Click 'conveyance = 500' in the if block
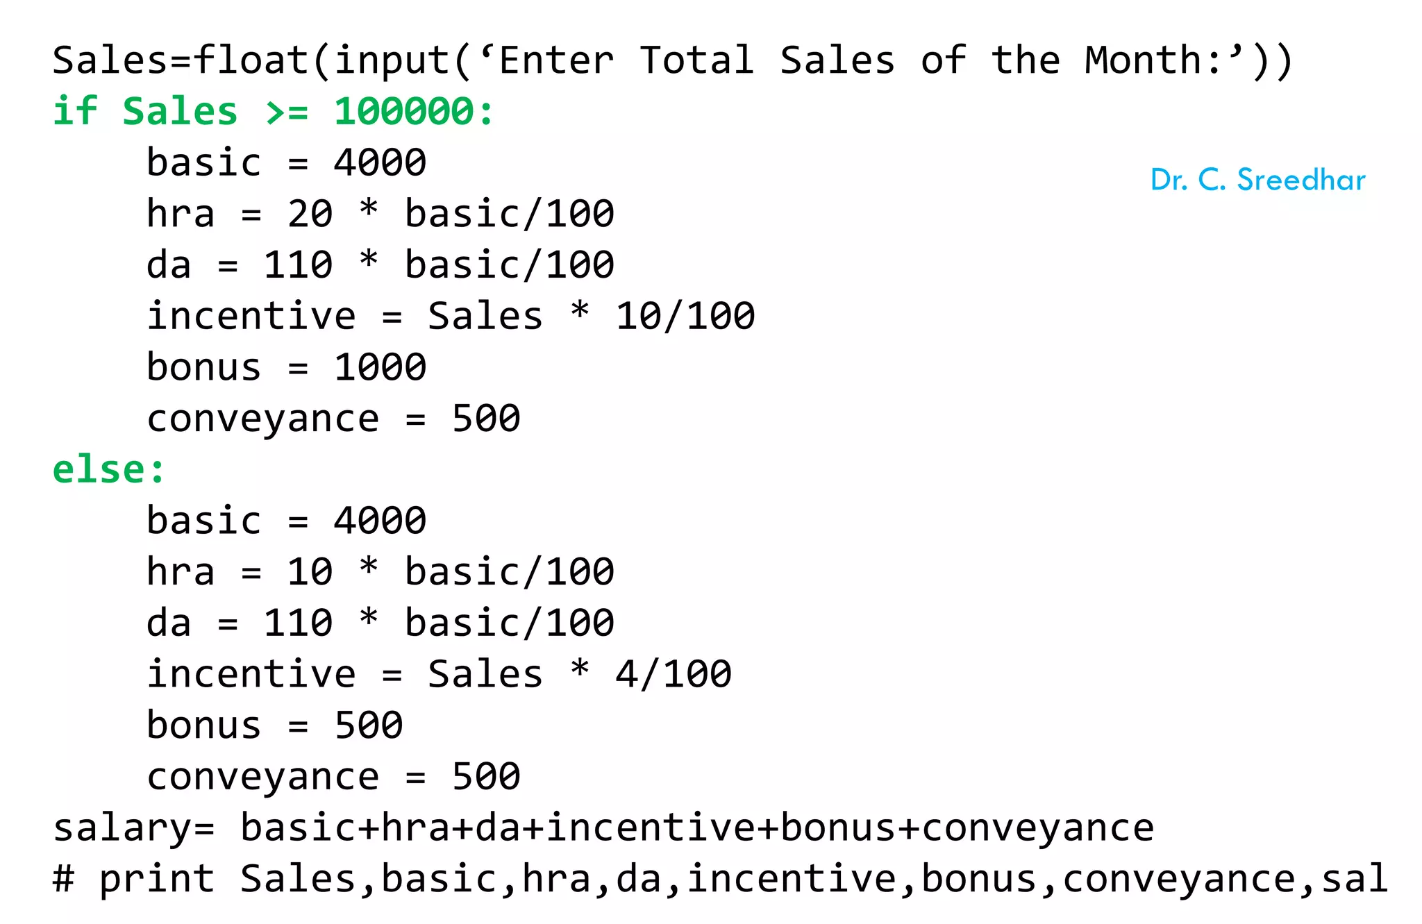1422x924 pixels. point(333,419)
